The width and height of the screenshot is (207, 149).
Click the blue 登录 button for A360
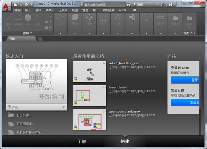[x=185, y=80]
